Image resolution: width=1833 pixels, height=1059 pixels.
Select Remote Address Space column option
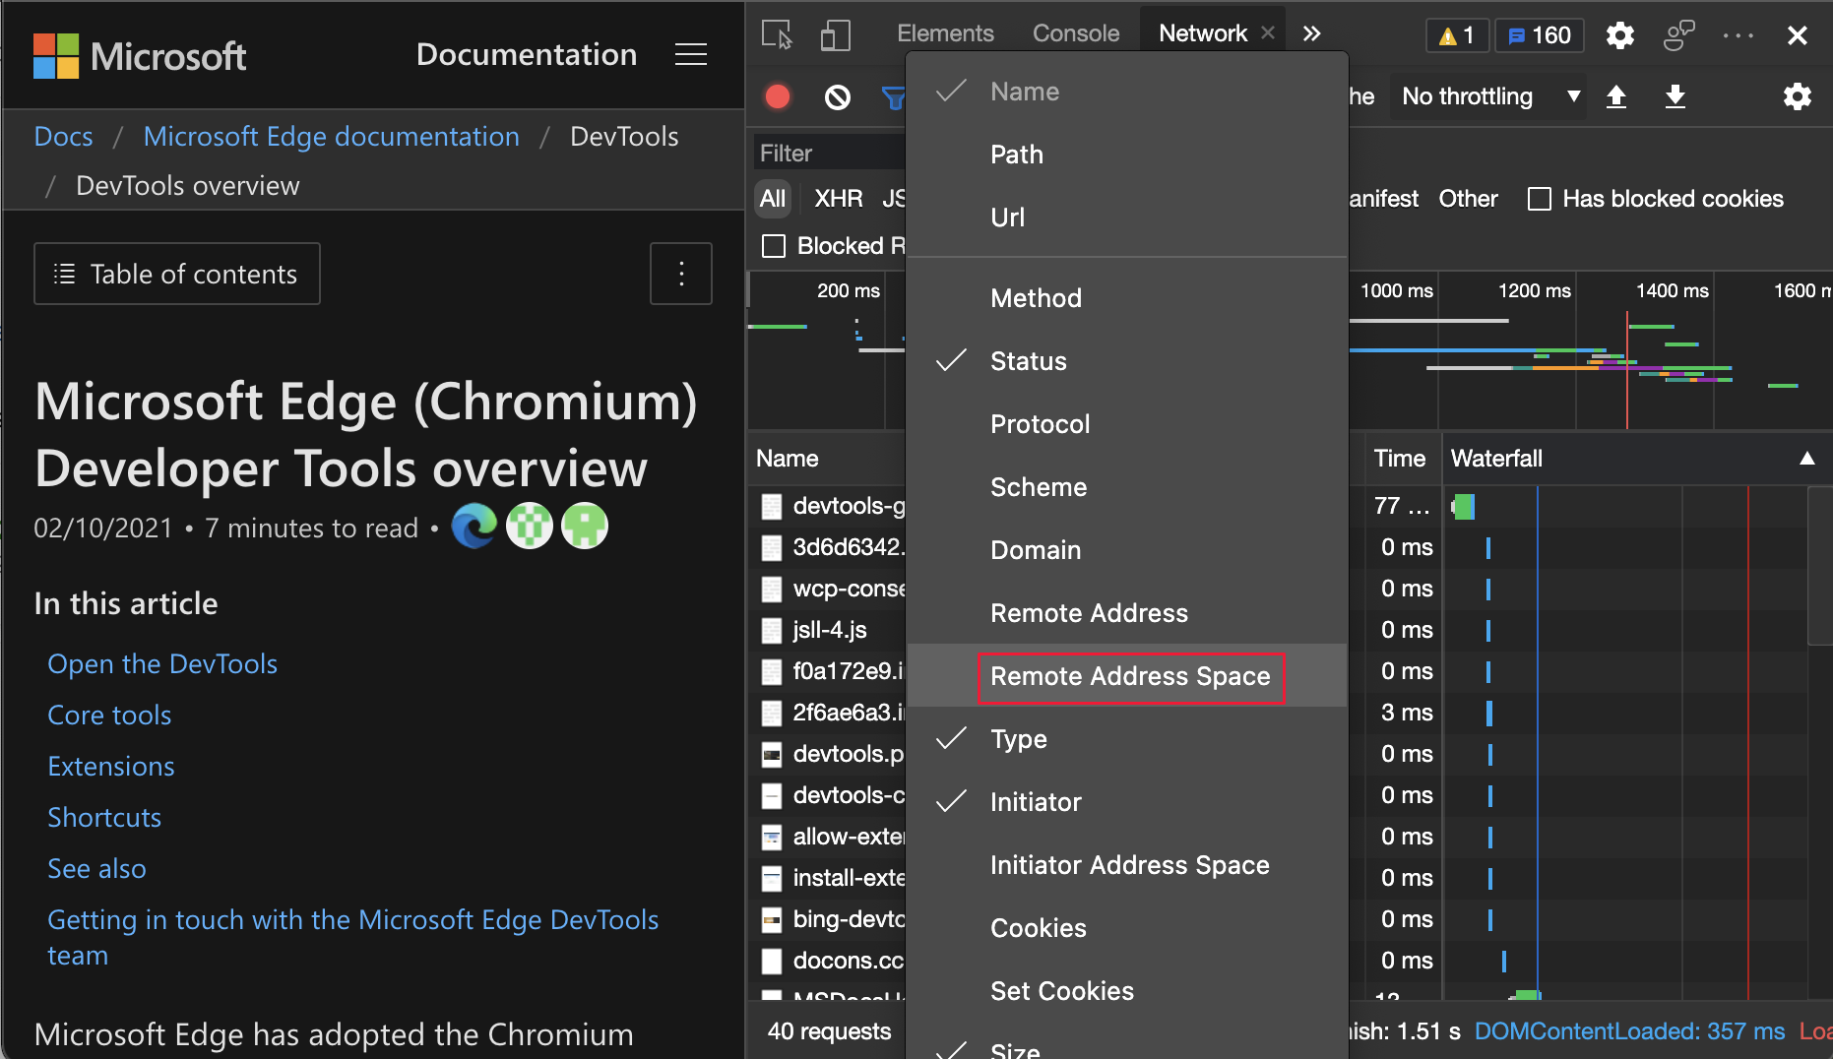(x=1130, y=676)
